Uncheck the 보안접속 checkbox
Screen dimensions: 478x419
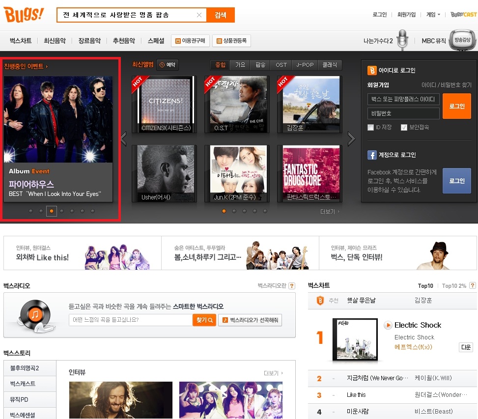point(404,127)
